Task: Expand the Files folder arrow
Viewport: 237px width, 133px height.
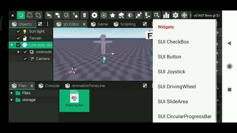Action: tap(11, 93)
